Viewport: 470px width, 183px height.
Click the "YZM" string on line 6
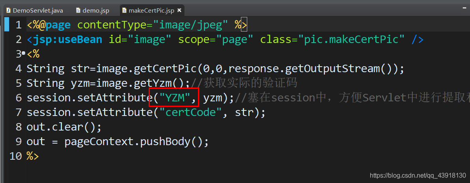pyautogui.click(x=175, y=98)
